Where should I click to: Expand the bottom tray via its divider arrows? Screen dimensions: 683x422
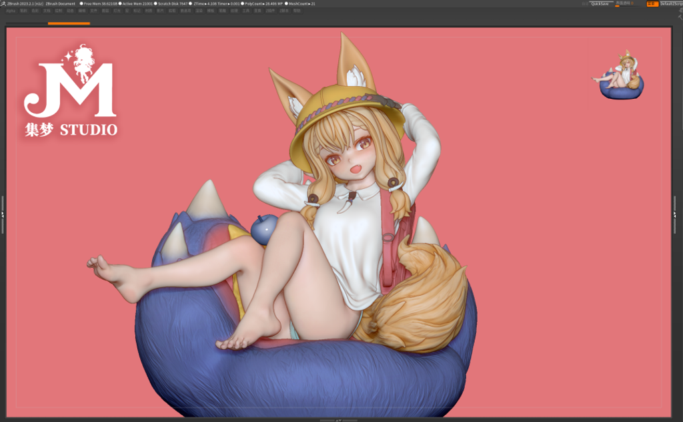pos(338,420)
